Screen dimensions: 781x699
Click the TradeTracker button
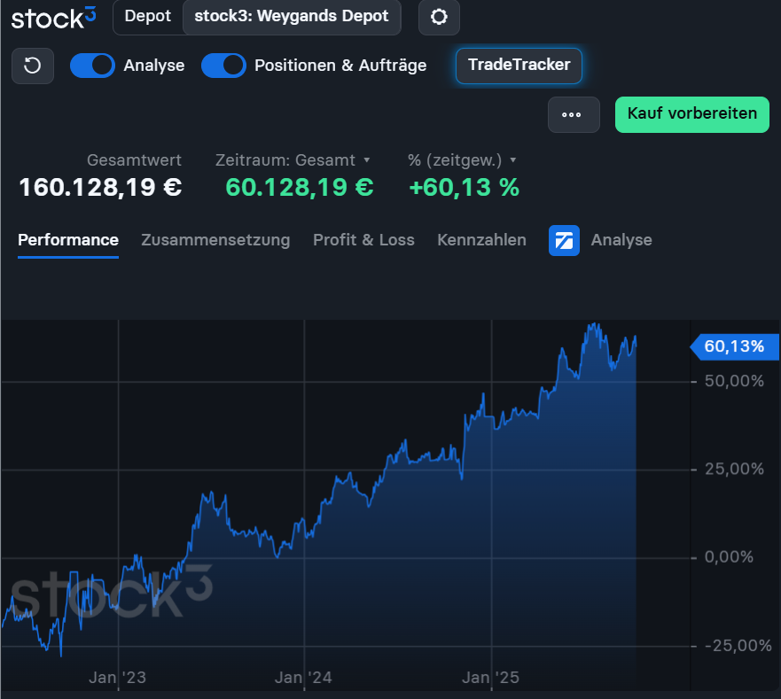519,65
